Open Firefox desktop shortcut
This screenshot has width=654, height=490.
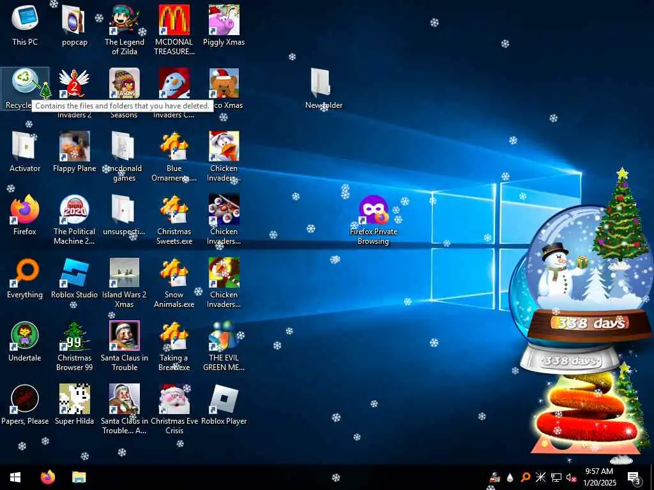25,214
